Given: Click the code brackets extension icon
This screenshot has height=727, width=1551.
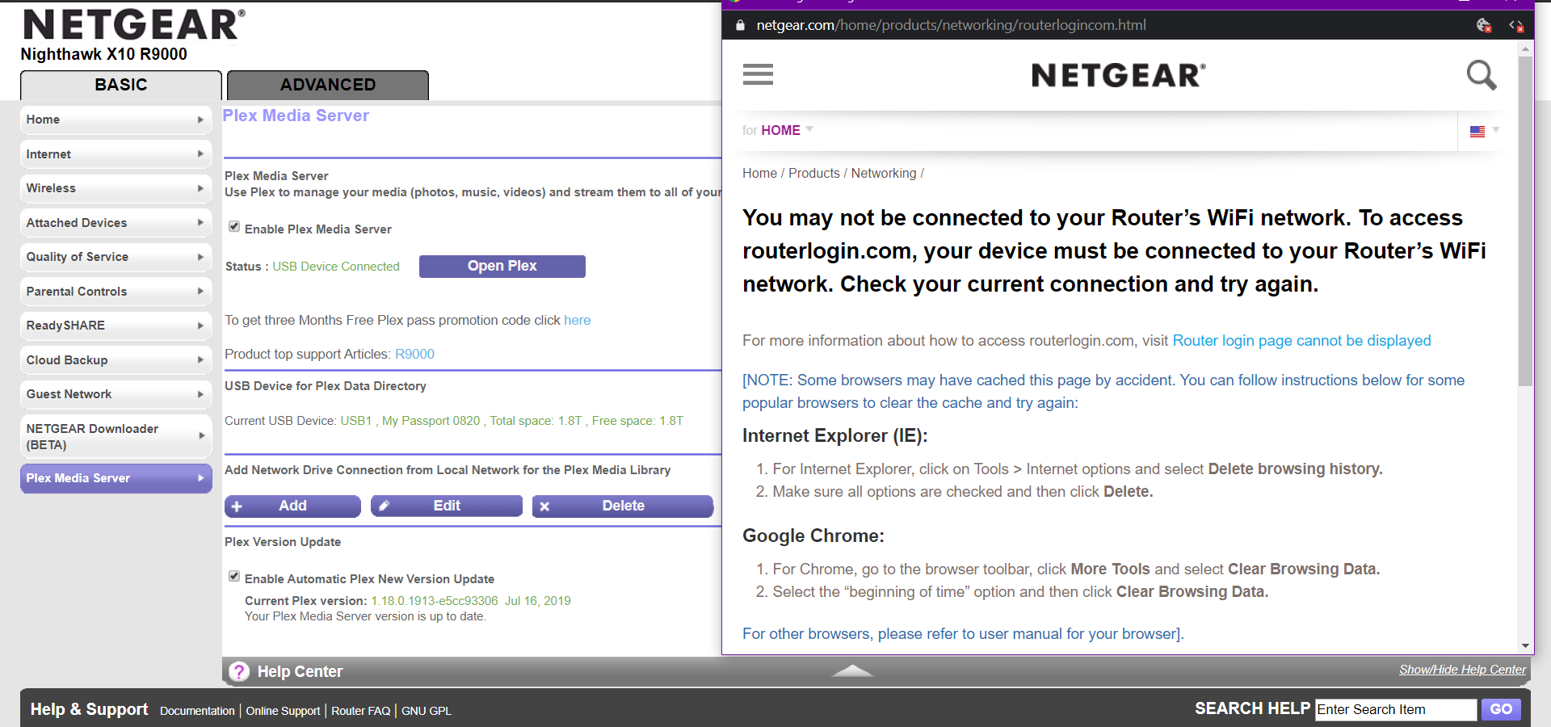Looking at the screenshot, I should coord(1516,25).
